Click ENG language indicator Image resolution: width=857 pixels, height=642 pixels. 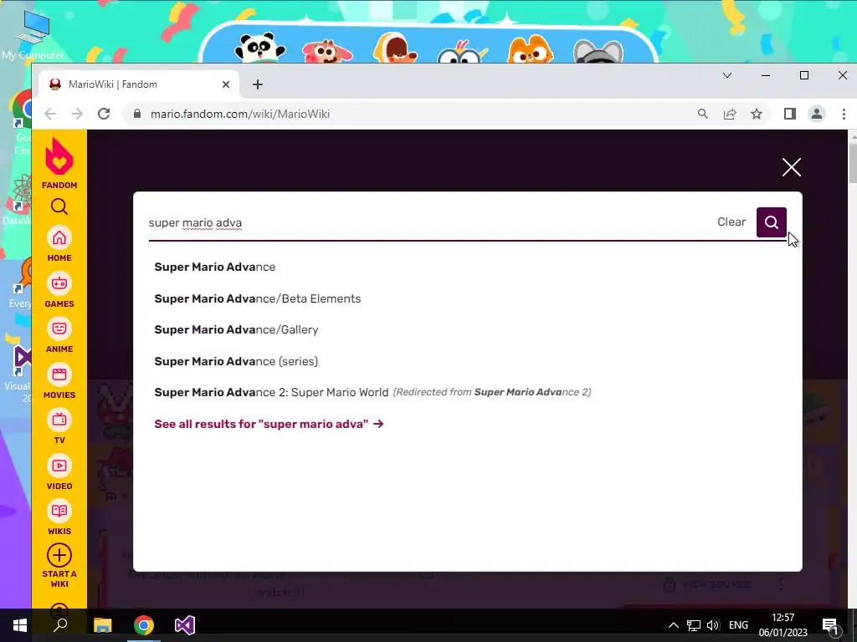click(738, 625)
